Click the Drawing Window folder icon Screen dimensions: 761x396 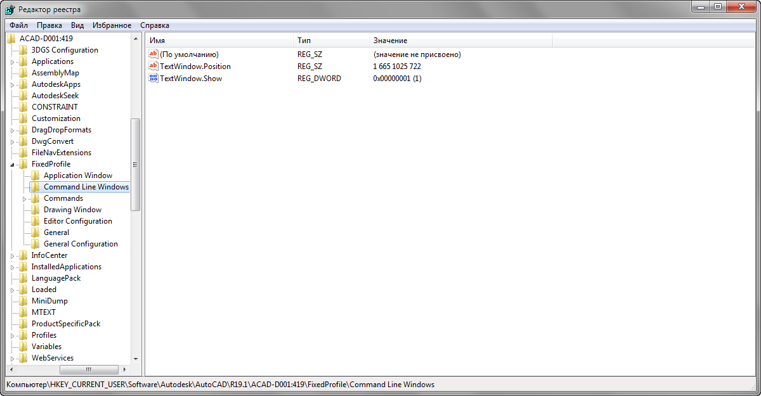36,210
